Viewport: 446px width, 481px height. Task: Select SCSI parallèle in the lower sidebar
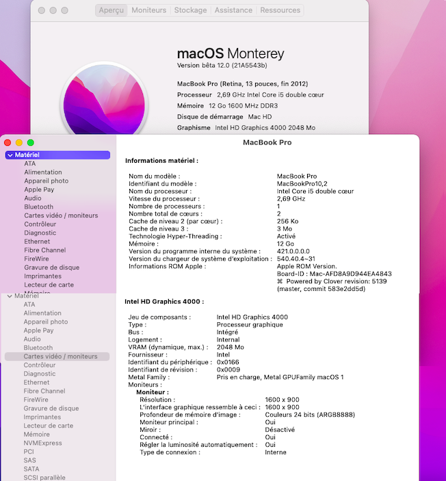tap(44, 478)
